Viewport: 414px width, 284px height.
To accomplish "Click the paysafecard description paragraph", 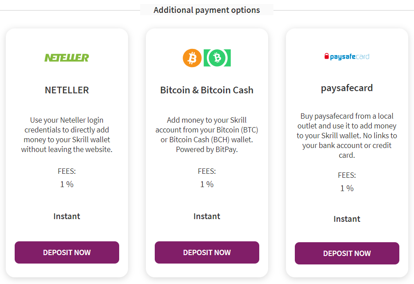I will pos(347,136).
